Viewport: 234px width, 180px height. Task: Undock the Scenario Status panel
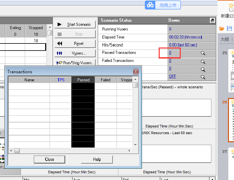[212, 20]
